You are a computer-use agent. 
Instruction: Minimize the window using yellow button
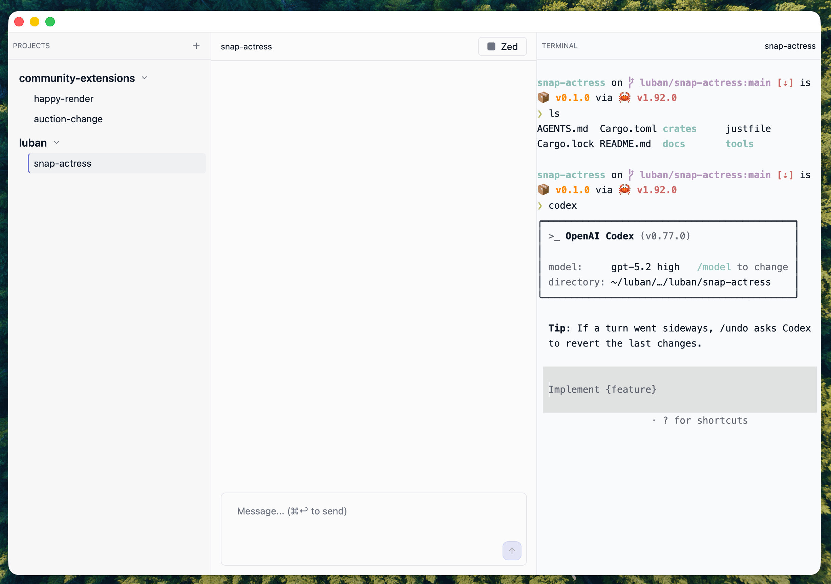[35, 22]
